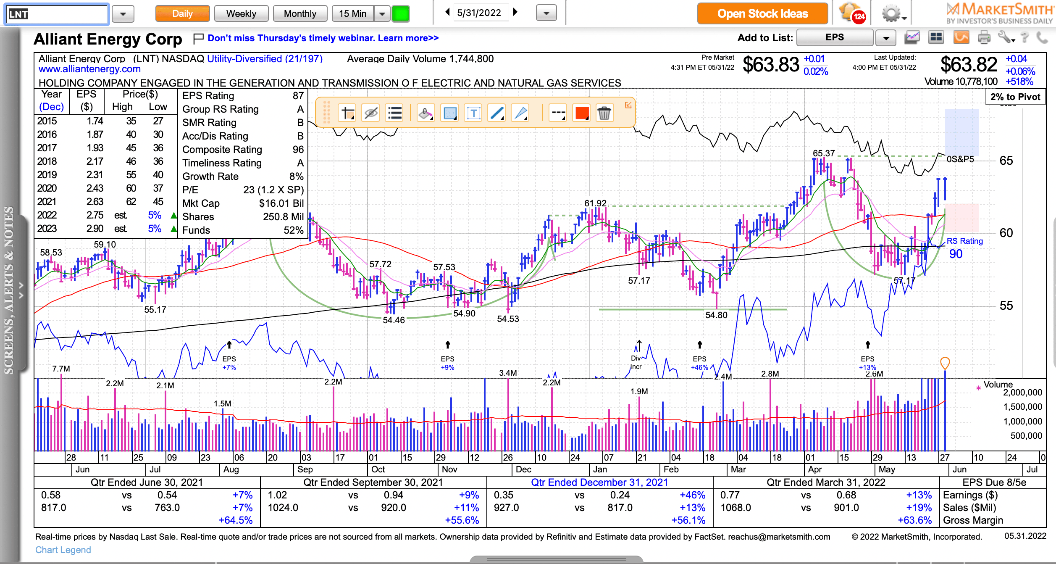Expand the symbol history dropdown
The width and height of the screenshot is (1056, 564).
(x=123, y=14)
